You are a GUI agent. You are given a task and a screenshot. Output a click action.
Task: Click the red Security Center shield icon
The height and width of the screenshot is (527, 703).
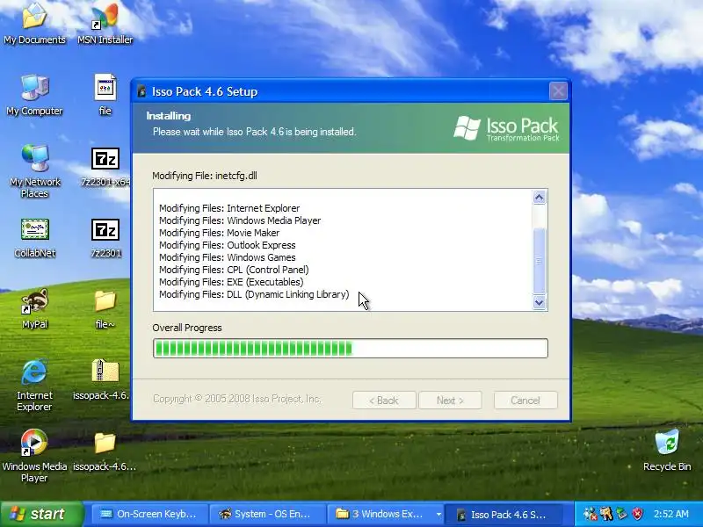pyautogui.click(x=638, y=514)
